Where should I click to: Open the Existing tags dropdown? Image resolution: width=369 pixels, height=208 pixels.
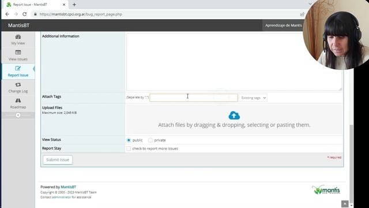(253, 98)
